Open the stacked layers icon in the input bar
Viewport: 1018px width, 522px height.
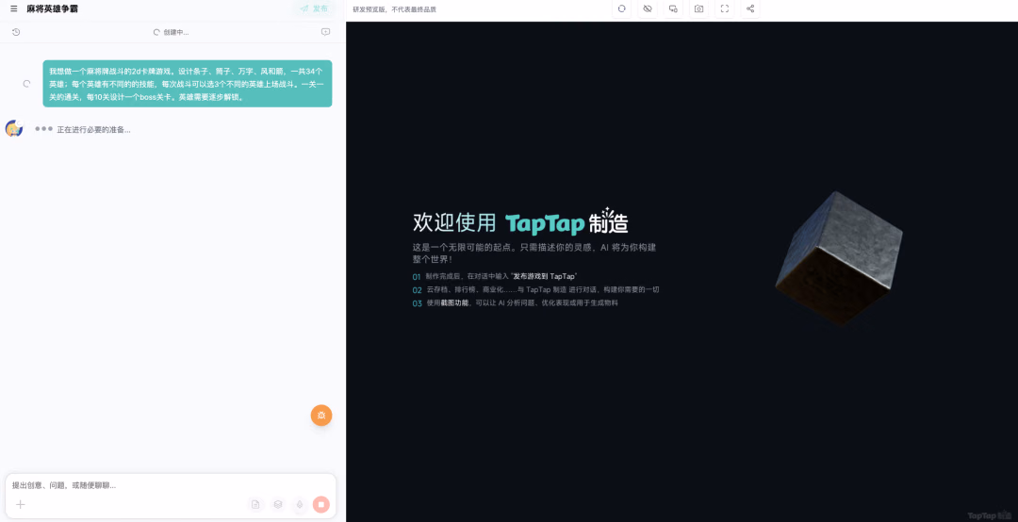coord(278,504)
